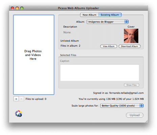This screenshot has height=135, width=157.
Task: Click inside the Caption text field
Action: point(100,73)
